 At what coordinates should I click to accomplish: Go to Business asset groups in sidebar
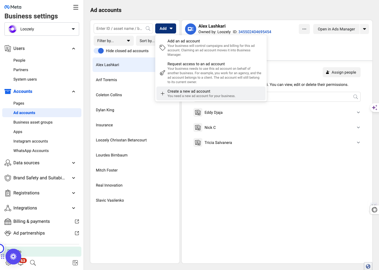33,122
